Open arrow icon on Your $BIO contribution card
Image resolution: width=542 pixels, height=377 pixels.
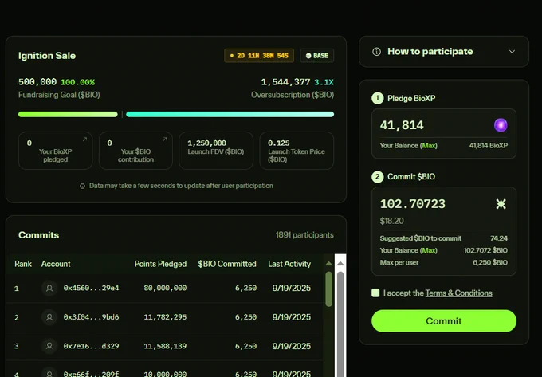click(165, 139)
